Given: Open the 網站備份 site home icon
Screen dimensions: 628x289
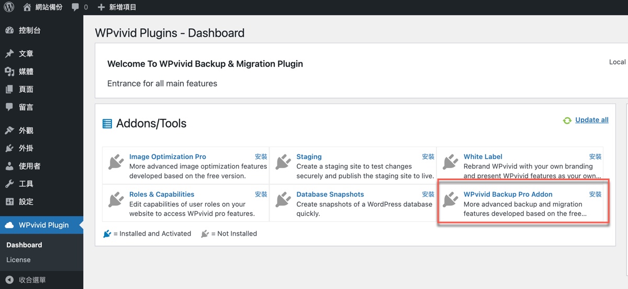Looking at the screenshot, I should (27, 7).
